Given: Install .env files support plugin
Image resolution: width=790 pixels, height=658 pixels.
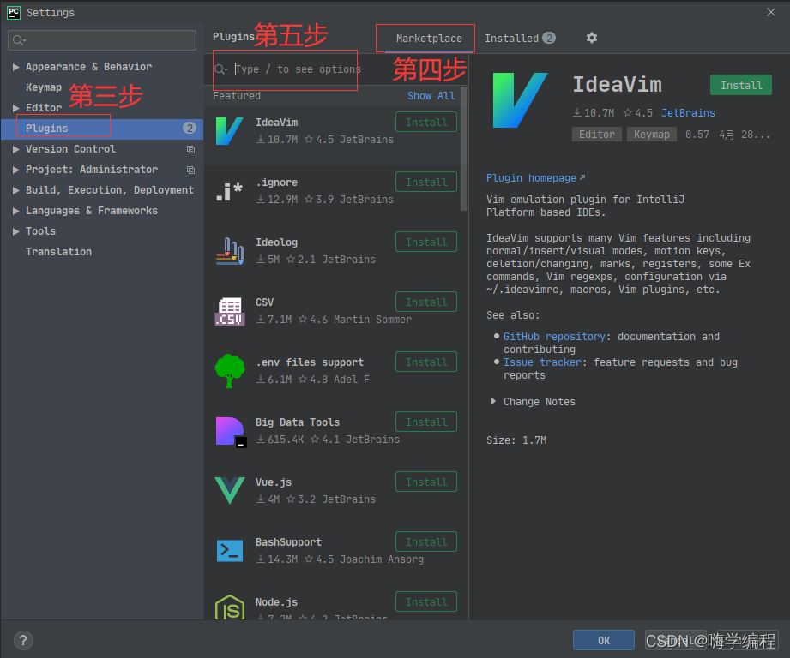Looking at the screenshot, I should (426, 362).
